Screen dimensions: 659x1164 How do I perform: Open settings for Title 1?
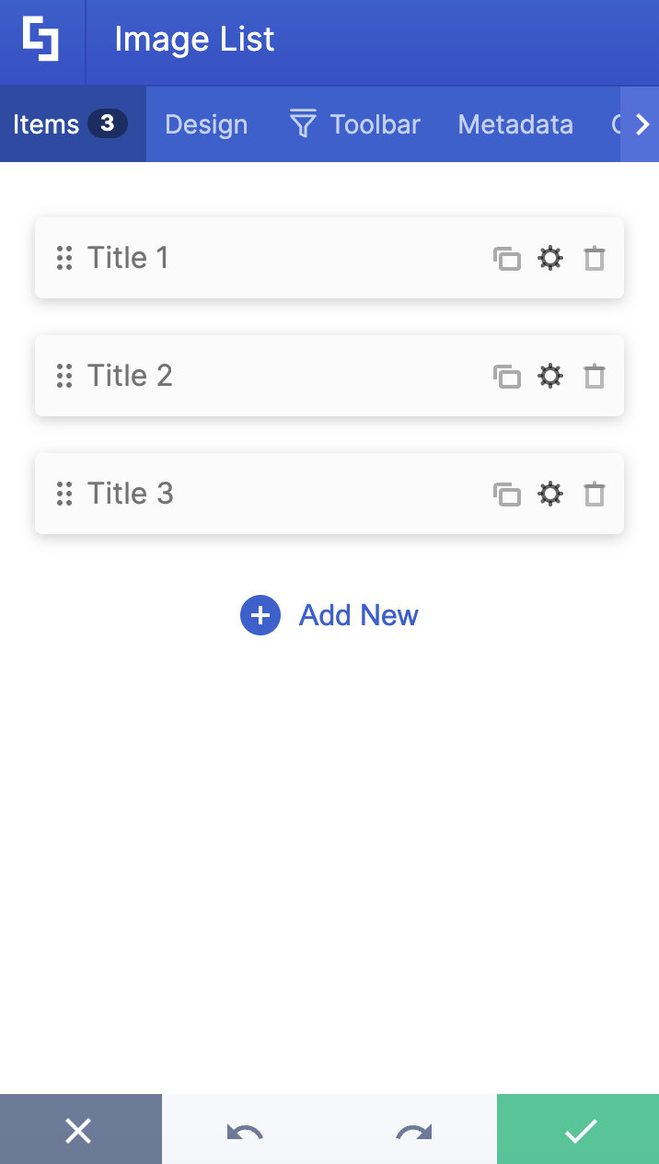(550, 258)
